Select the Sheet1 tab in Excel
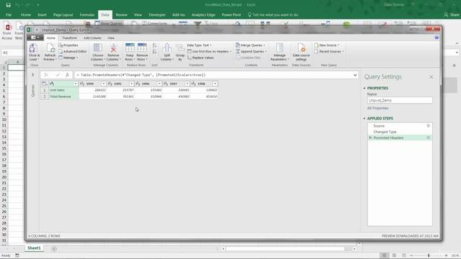This screenshot has width=461, height=259. (x=34, y=248)
